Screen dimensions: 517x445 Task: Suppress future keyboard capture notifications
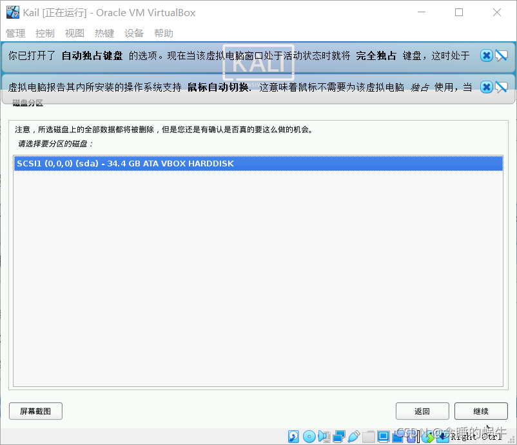coord(501,55)
